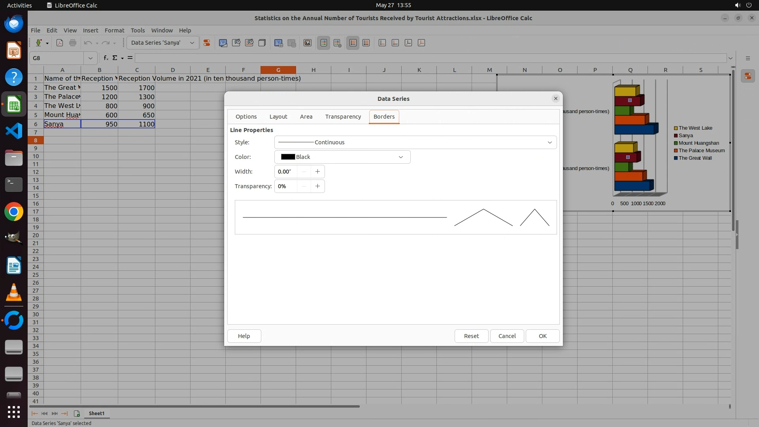The height and width of the screenshot is (427, 759).
Task: Click the 3D View toolbar icon
Action: click(262, 43)
